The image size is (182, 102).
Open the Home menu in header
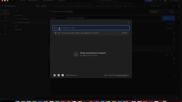tap(22, 1)
